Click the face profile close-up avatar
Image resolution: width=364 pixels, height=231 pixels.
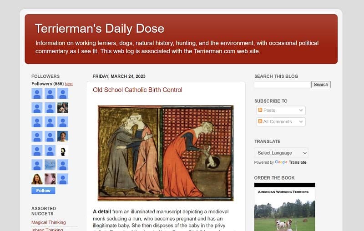[50, 179]
